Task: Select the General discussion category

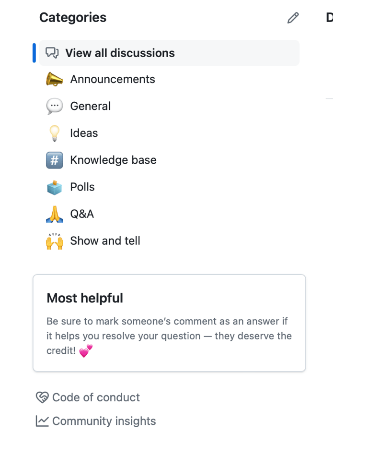Action: click(90, 106)
